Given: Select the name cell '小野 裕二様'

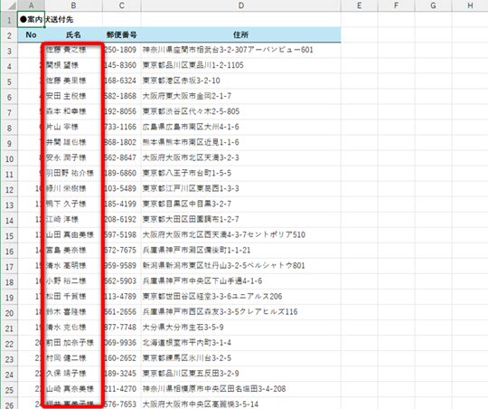Looking at the screenshot, I should click(73, 281).
